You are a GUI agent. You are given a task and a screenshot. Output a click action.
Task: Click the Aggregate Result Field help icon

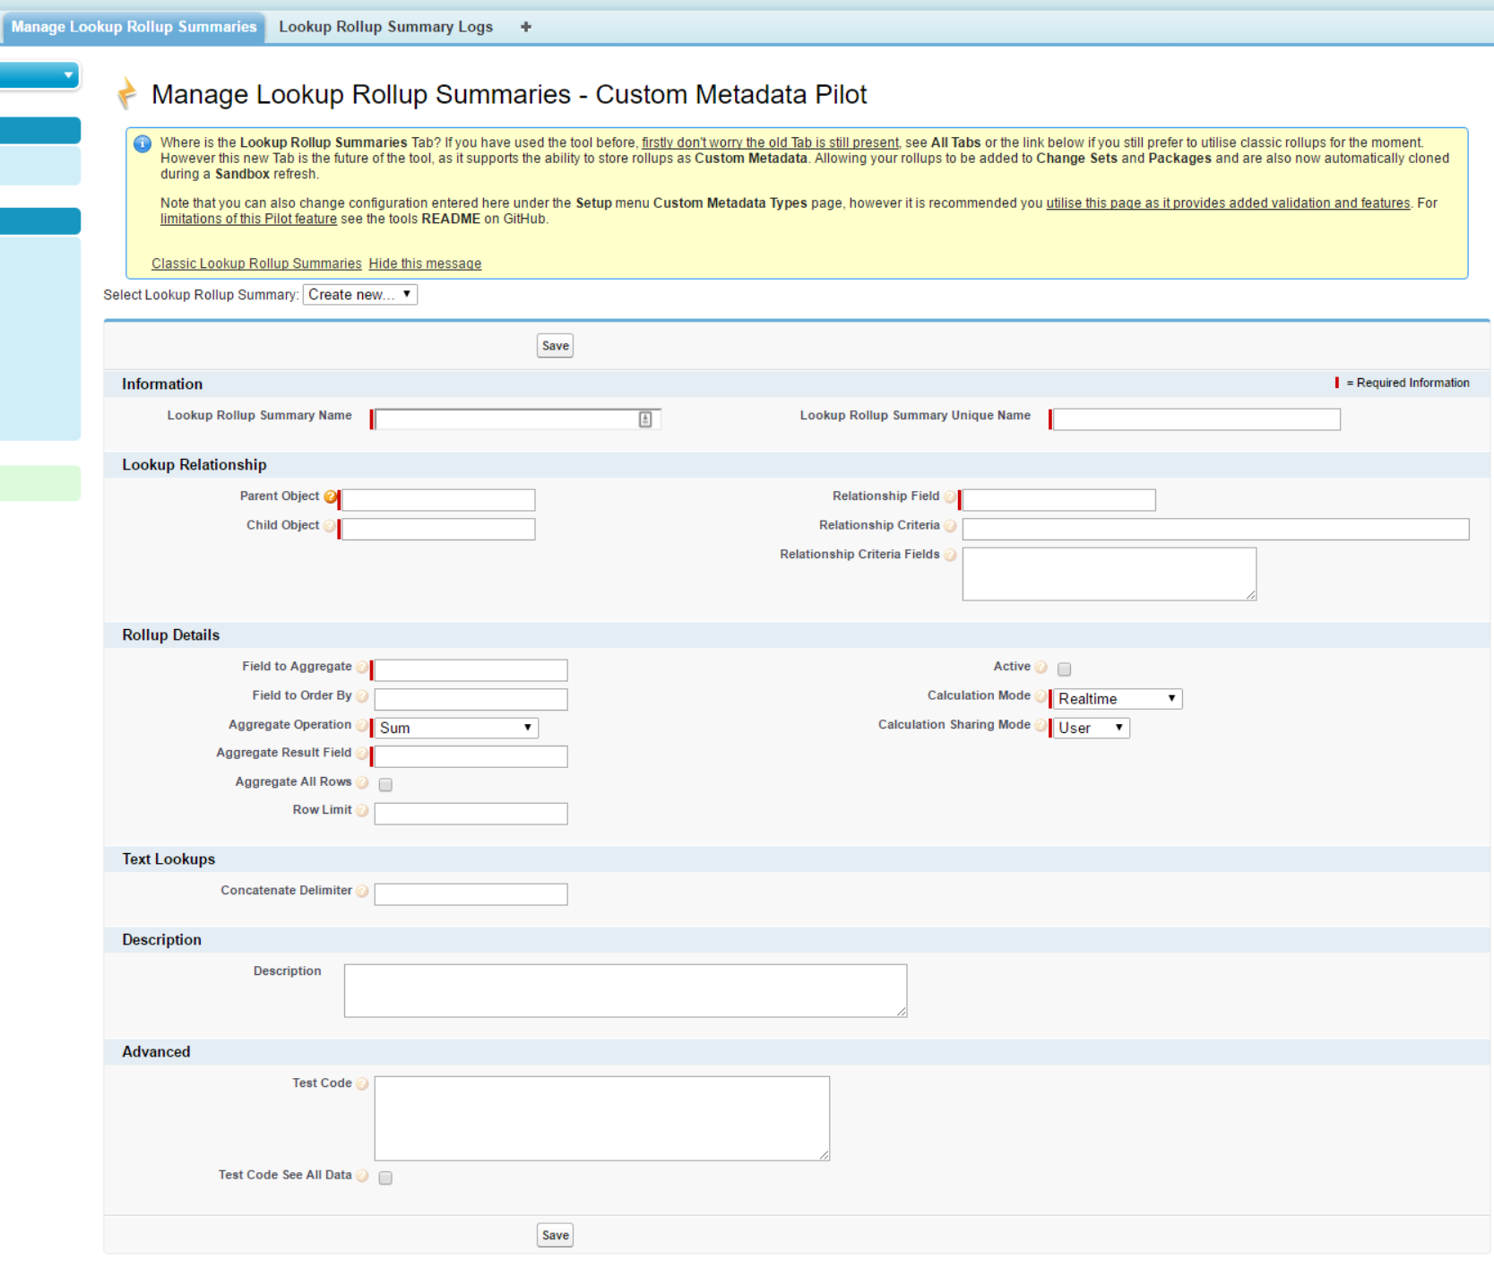coord(362,755)
